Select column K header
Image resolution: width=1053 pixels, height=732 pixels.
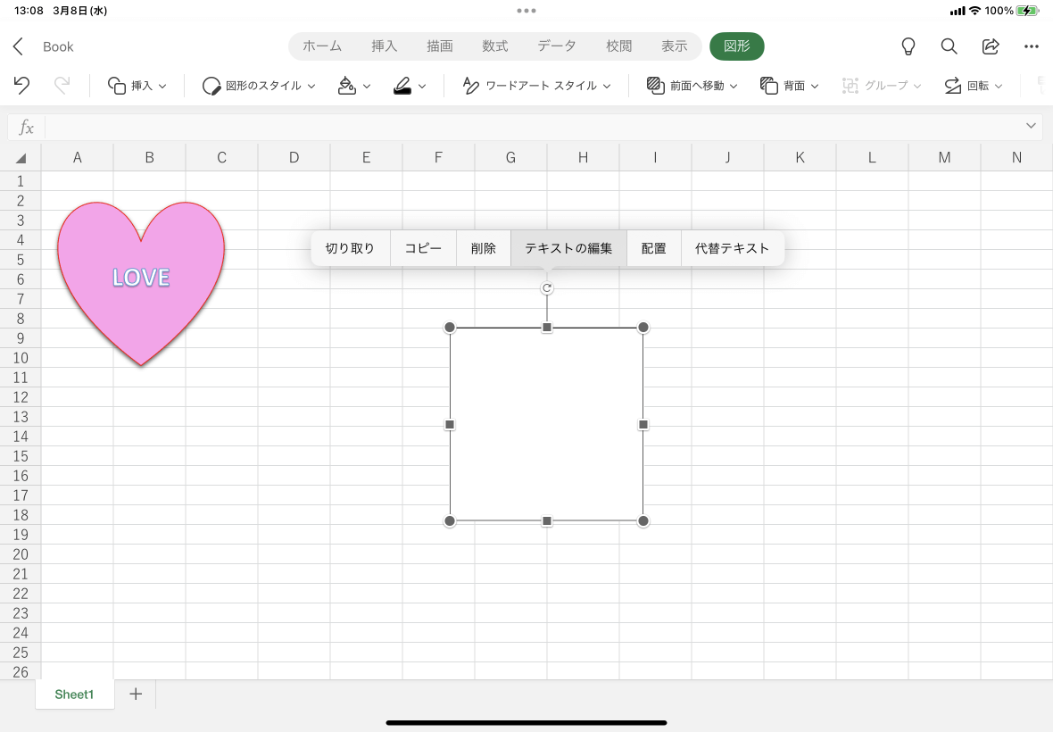(x=800, y=158)
